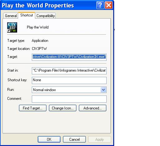Select the Shortcut tab
The width and height of the screenshot is (160, 146).
pos(27,15)
